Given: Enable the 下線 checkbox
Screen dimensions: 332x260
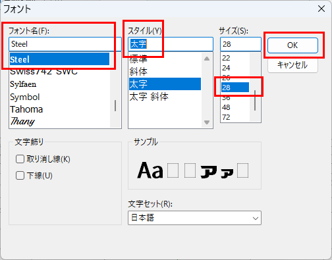Looking at the screenshot, I should (x=20, y=176).
